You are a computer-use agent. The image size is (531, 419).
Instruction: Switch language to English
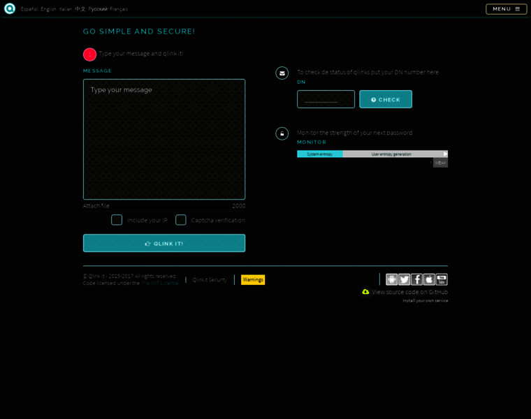[48, 9]
